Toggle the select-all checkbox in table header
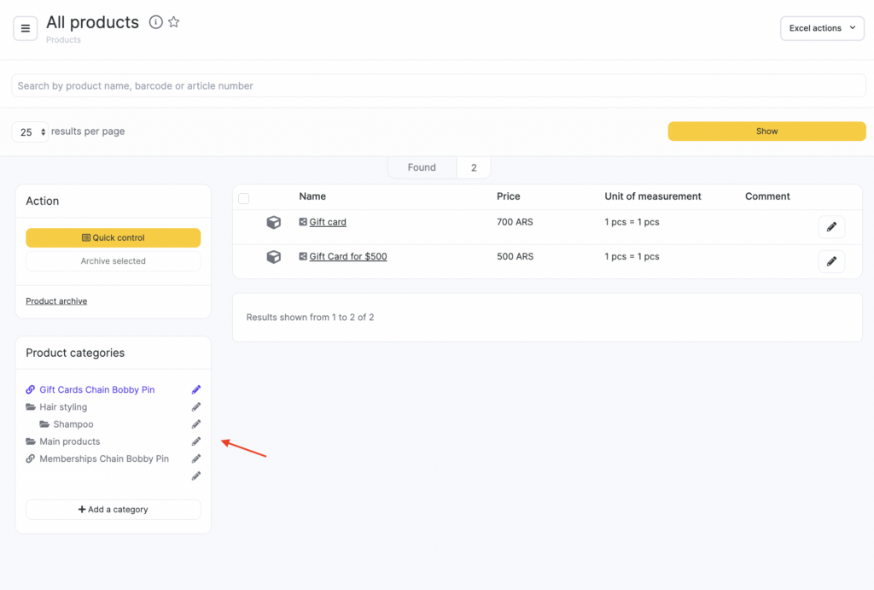The image size is (874, 590). pos(244,198)
